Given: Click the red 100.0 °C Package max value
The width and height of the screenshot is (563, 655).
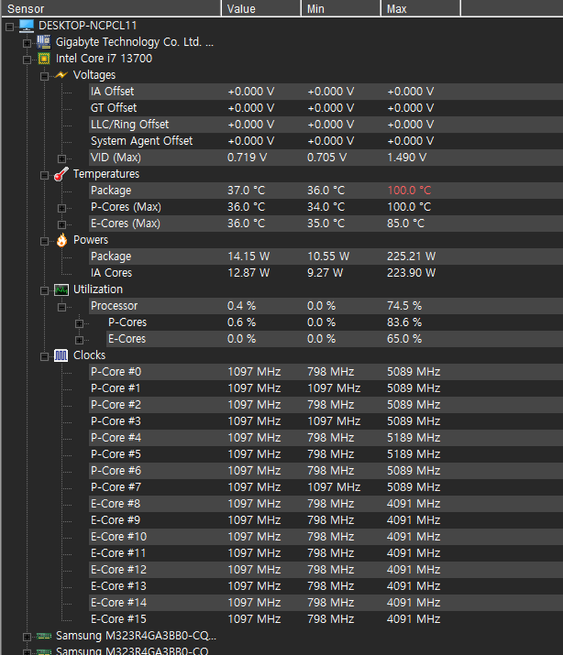Looking at the screenshot, I should click(409, 191).
